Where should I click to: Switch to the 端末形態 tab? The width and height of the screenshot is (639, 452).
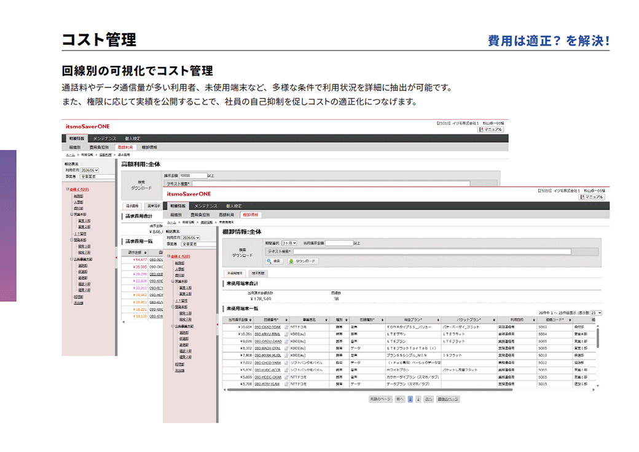pos(258,273)
